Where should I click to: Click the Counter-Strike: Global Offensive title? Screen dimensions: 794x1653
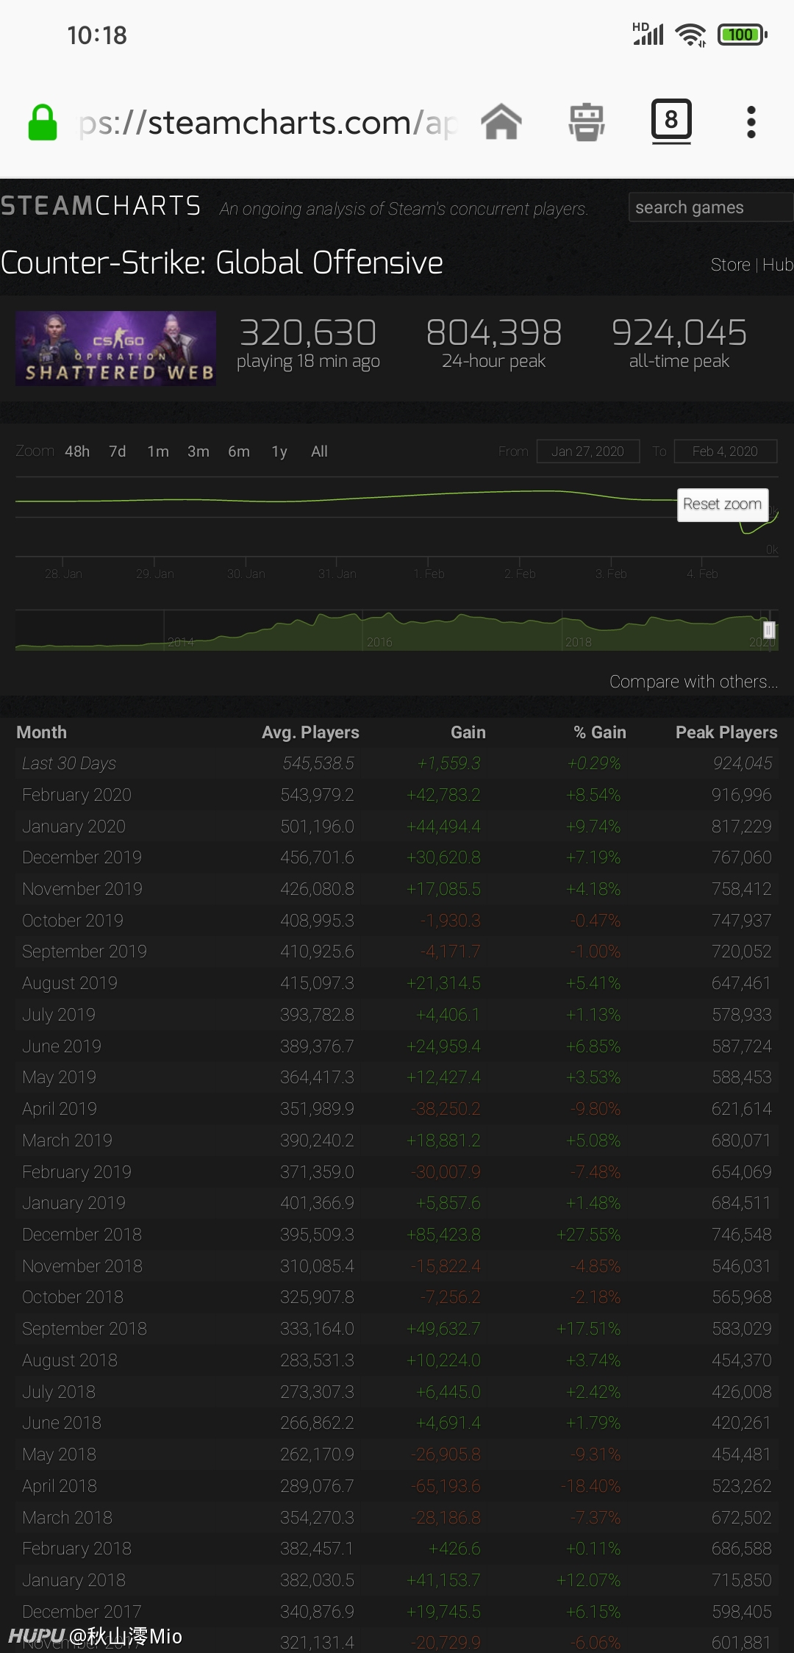(x=222, y=263)
